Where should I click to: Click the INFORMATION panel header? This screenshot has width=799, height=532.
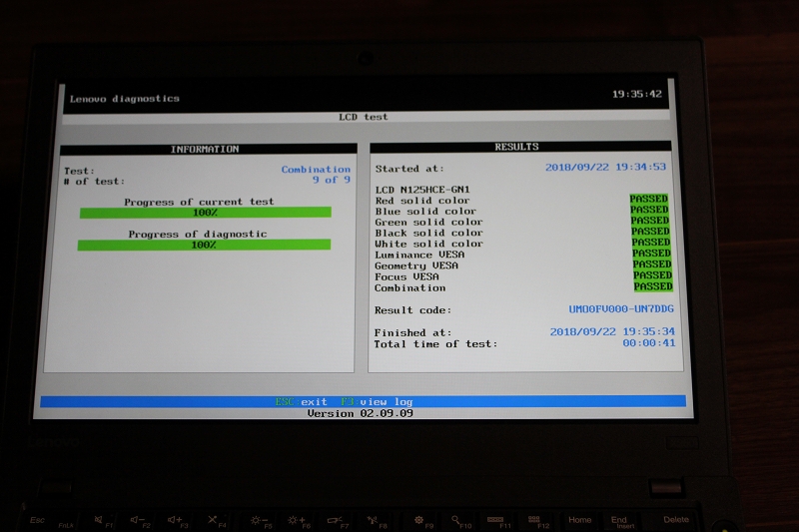[x=209, y=149]
